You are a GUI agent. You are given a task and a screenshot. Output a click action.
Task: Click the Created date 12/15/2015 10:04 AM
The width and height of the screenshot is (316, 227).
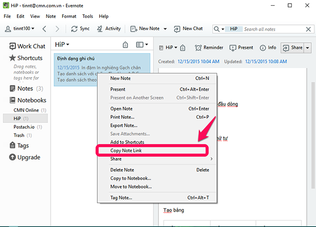pyautogui.click(x=199, y=61)
